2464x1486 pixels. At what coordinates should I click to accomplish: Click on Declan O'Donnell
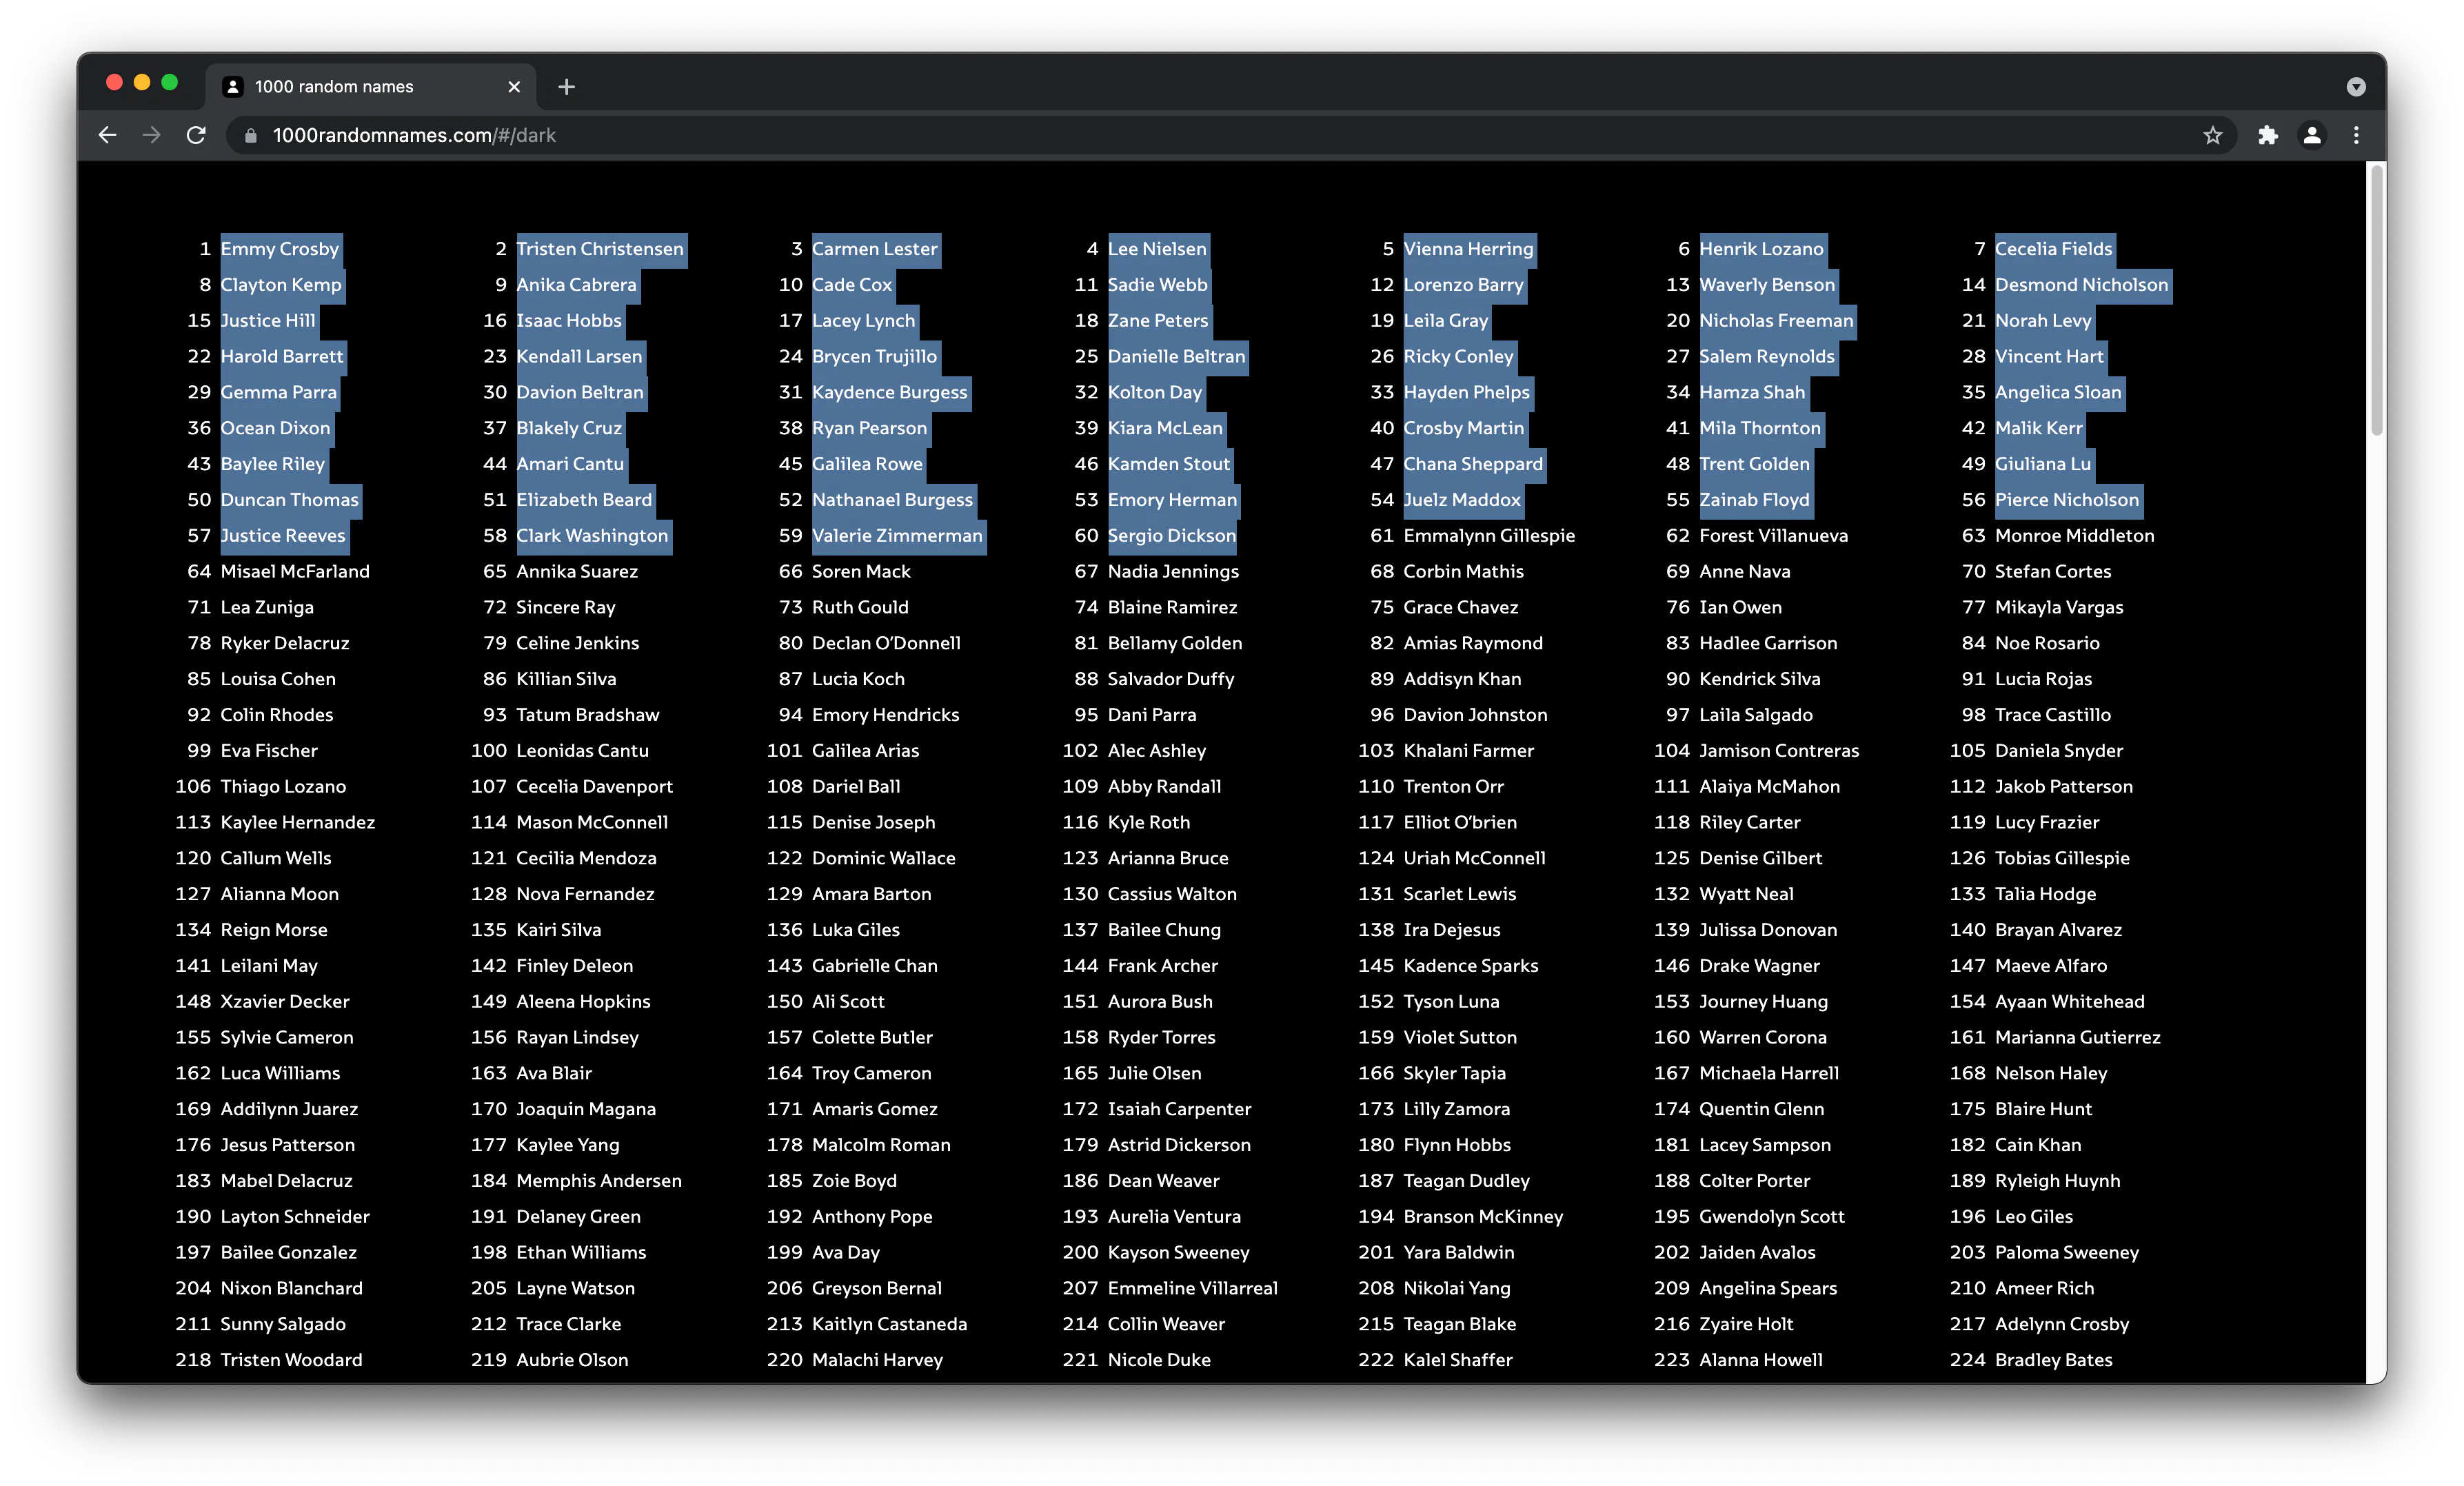pyautogui.click(x=886, y=643)
